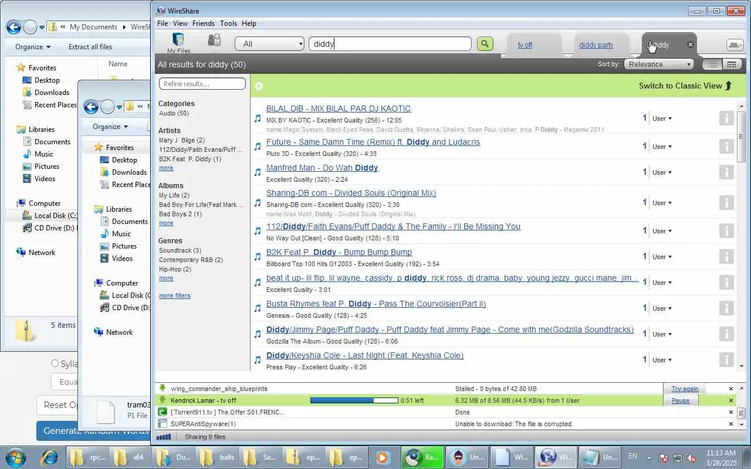The image size is (751, 469).
Task: Go back in the front Explorer window
Action: 91,107
